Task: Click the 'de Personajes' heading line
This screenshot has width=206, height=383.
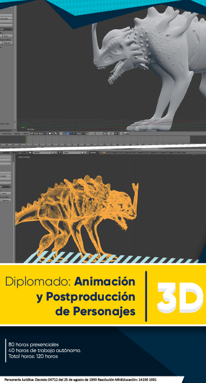Action: coord(95,311)
